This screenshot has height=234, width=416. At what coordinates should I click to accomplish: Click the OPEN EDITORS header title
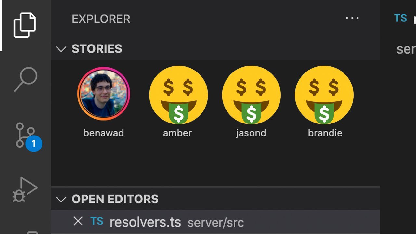click(x=115, y=199)
